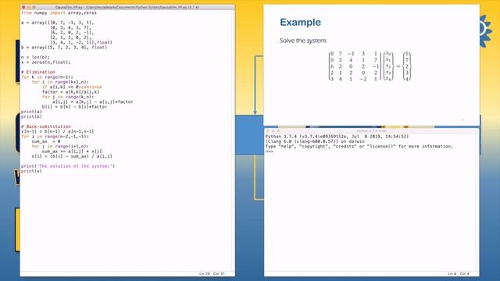This screenshot has width=500, height=281.
Task: Place cursor at the >>> shell prompt
Action: (x=270, y=151)
